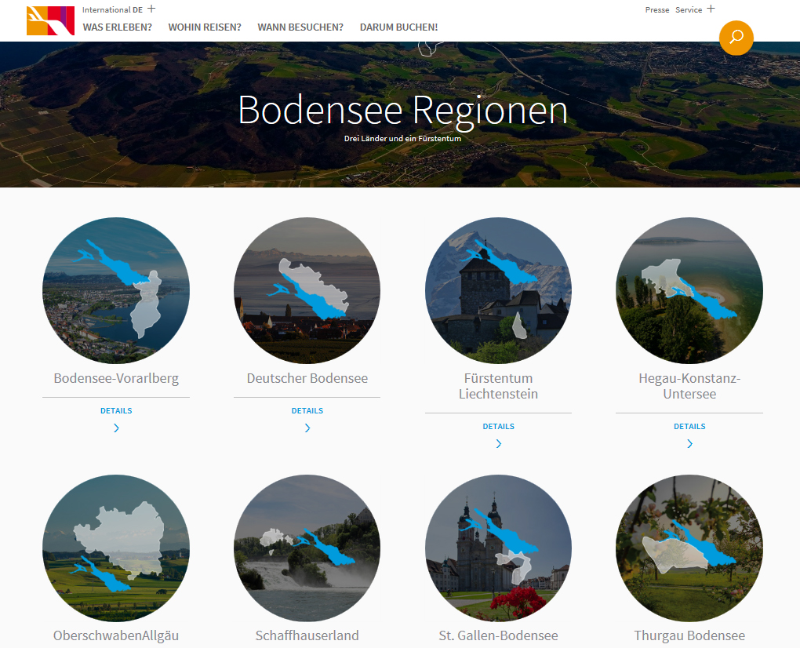Image resolution: width=800 pixels, height=648 pixels.
Task: Open the WOHIN REISEN? menu
Action: (205, 27)
